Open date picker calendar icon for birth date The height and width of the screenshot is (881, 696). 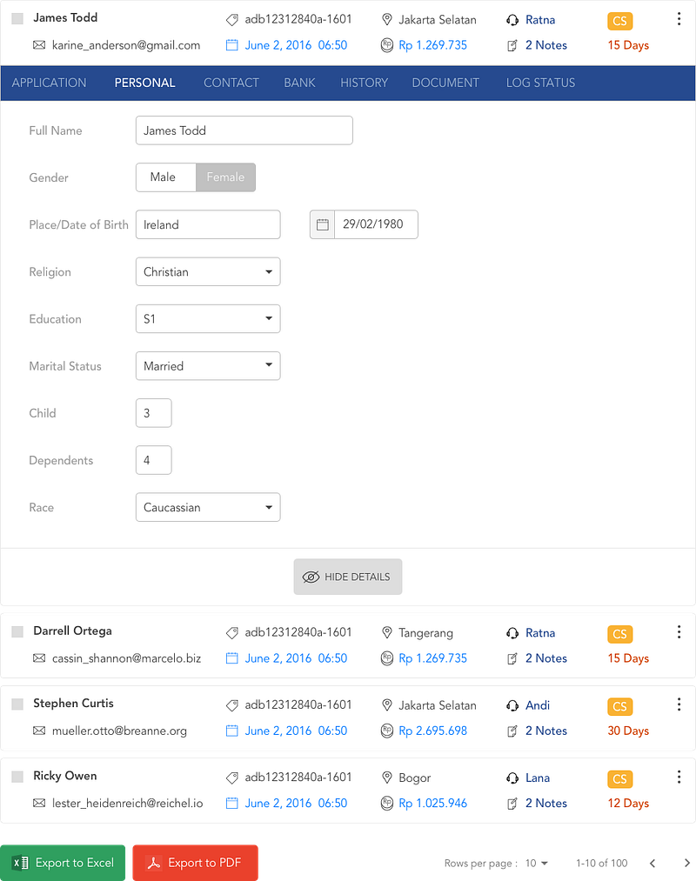322,224
